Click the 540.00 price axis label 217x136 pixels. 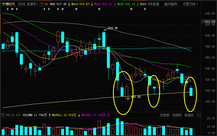(210, 69)
